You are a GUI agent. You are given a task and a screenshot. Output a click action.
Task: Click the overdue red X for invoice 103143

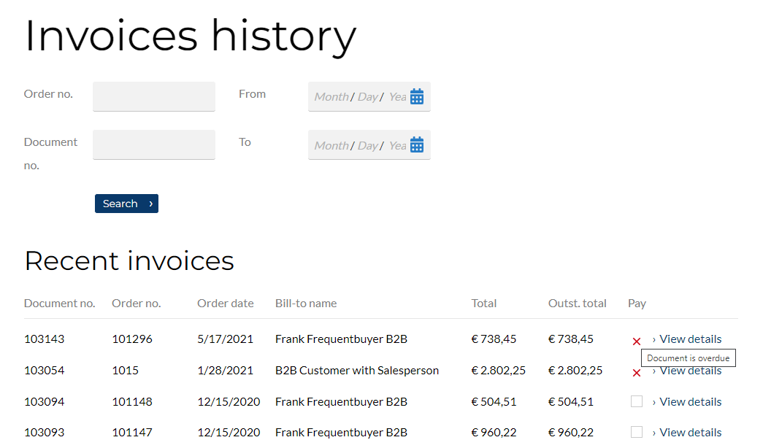[x=637, y=341]
